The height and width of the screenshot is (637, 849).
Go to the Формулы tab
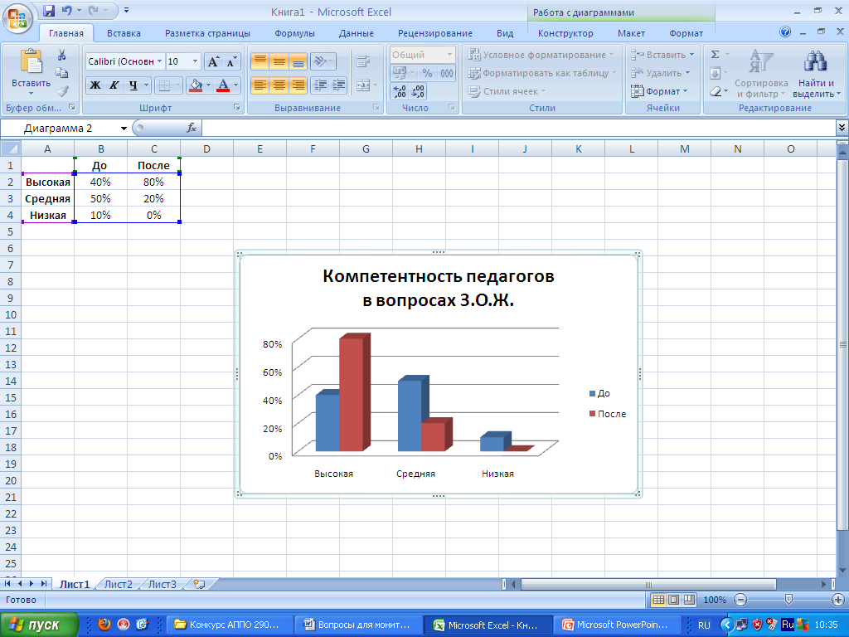click(x=294, y=33)
